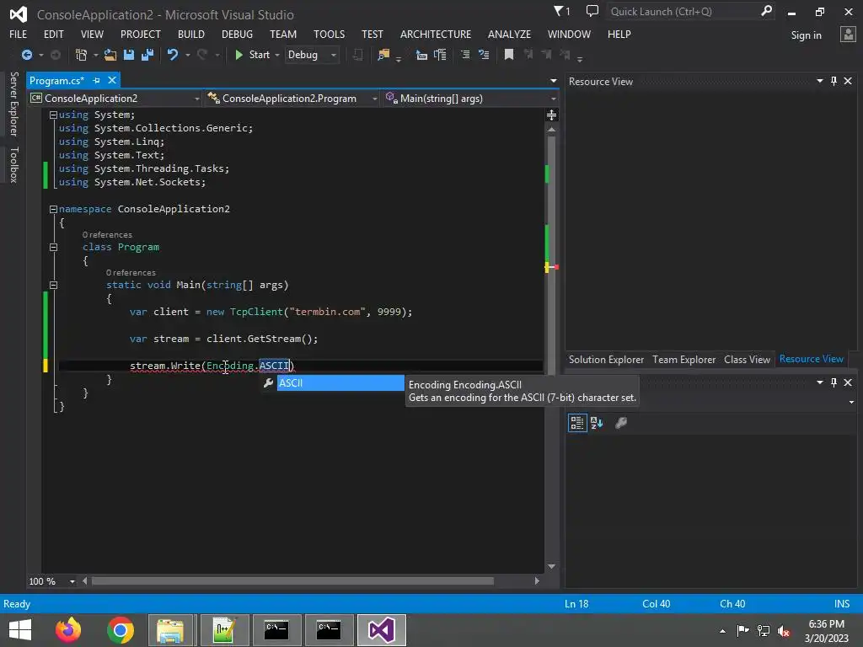Open the notifications flag icon

561,11
